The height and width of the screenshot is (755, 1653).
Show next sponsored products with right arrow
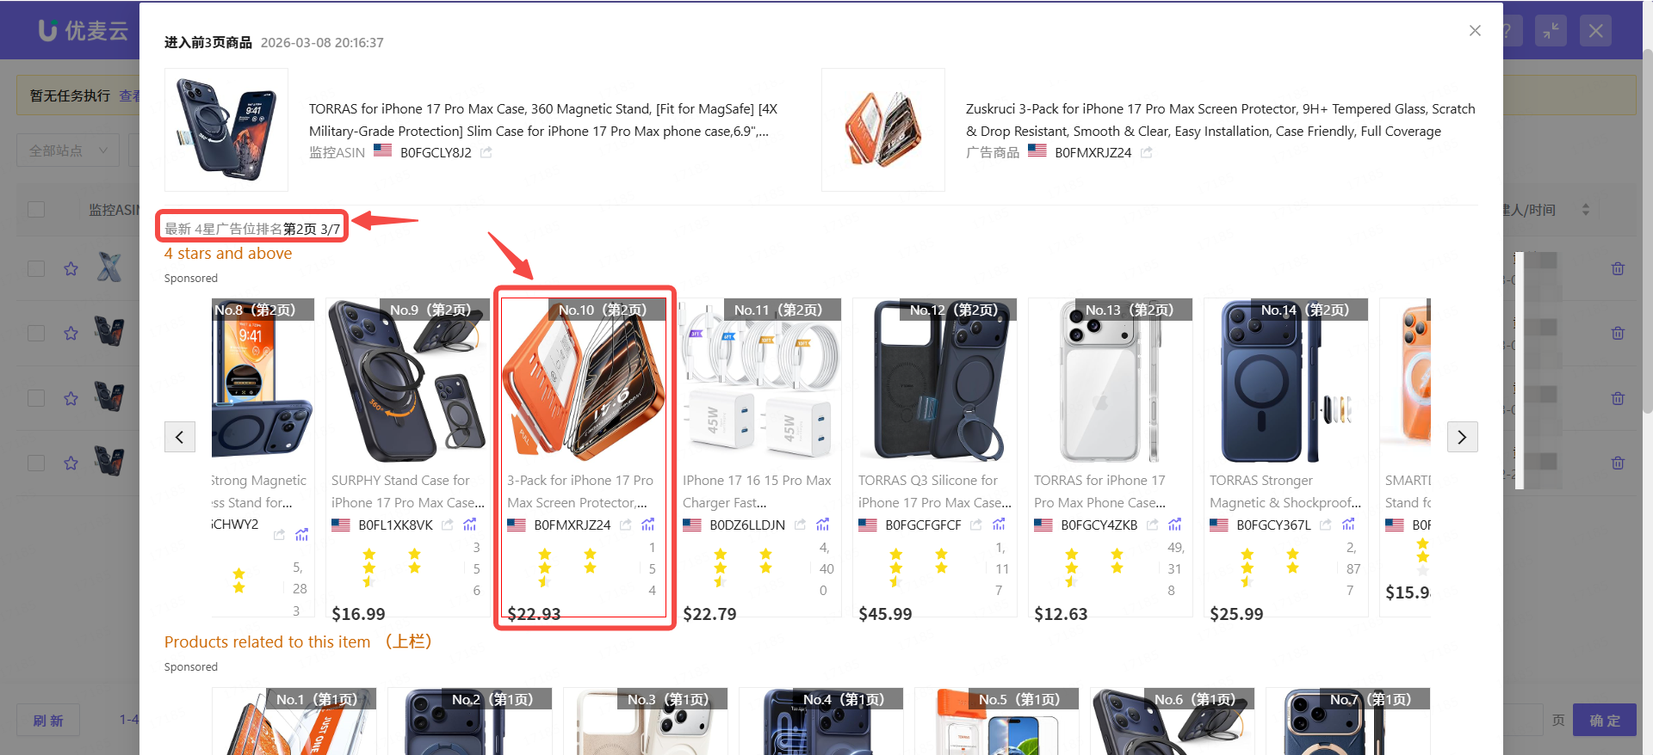[1462, 437]
